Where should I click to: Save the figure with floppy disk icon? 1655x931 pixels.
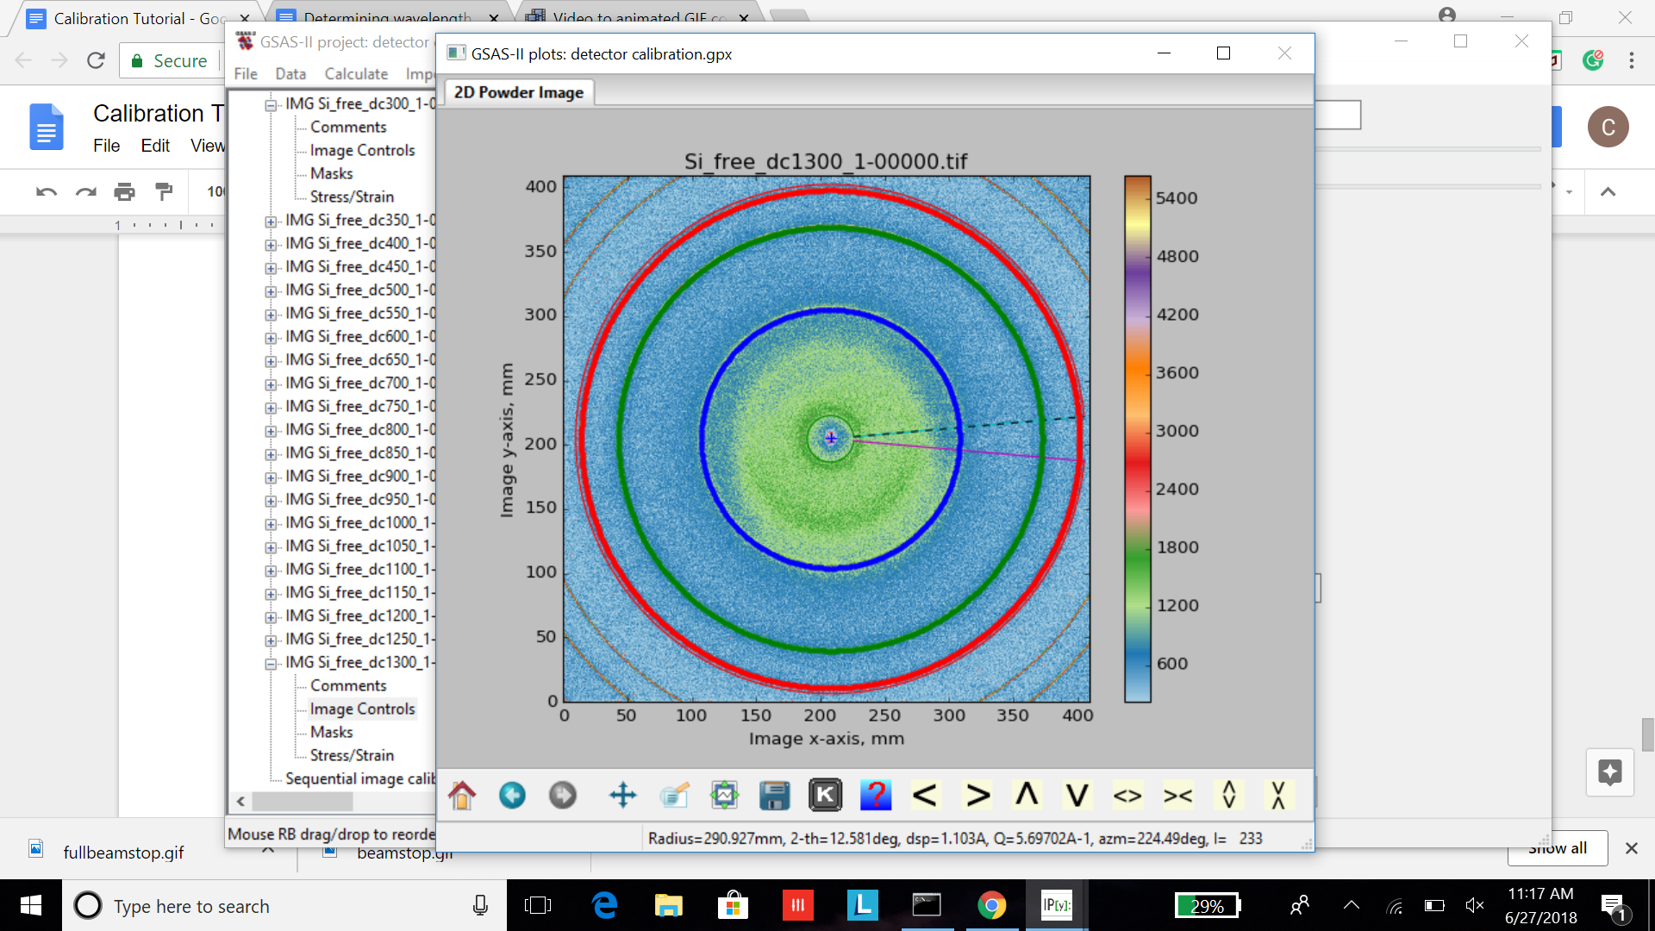pos(774,795)
